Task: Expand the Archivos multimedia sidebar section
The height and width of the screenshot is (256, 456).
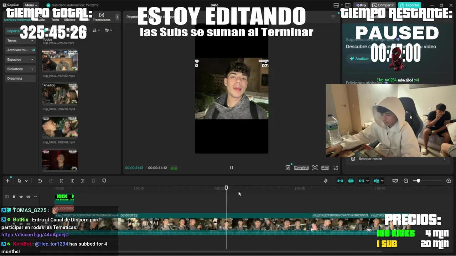Action: pos(21,50)
